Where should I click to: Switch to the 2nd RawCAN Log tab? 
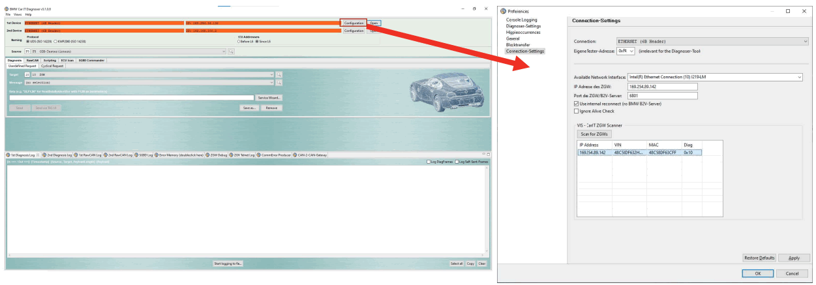119,155
